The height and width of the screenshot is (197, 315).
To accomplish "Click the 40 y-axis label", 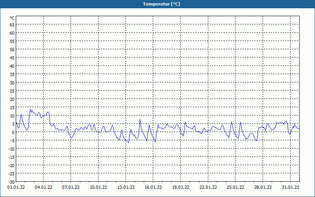I will tap(12, 66).
